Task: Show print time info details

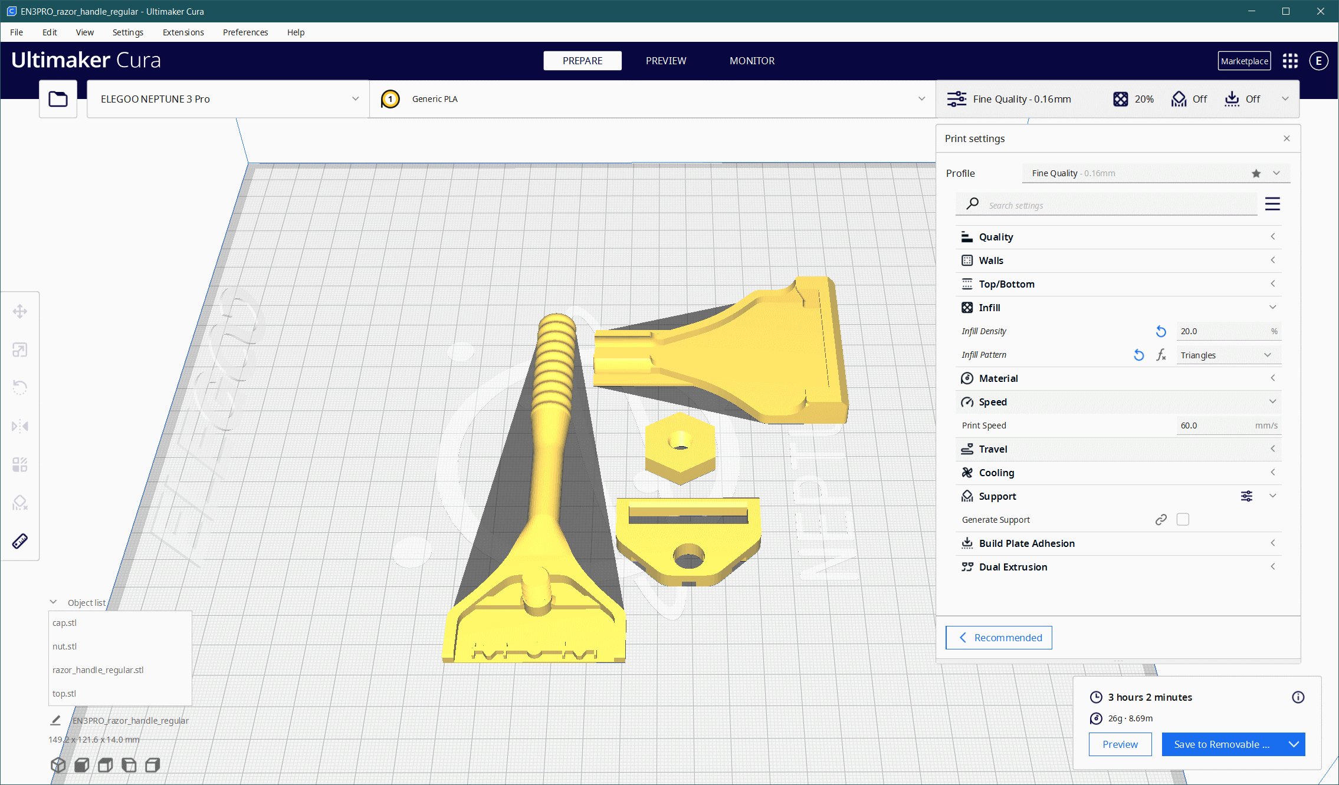Action: pos(1298,697)
